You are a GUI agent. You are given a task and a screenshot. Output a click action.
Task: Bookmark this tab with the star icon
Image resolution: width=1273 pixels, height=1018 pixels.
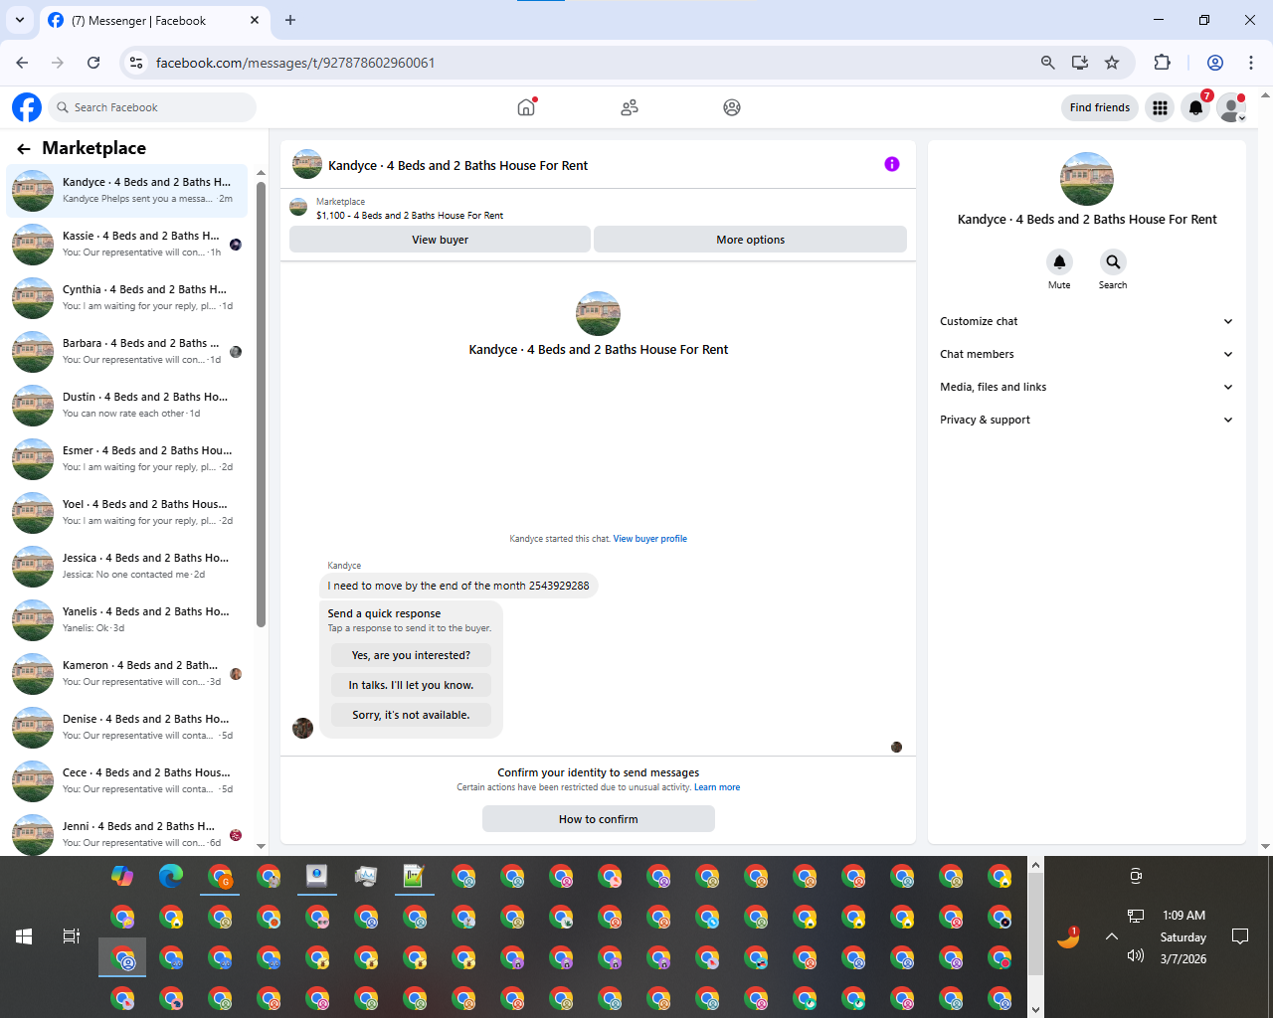[x=1112, y=63]
